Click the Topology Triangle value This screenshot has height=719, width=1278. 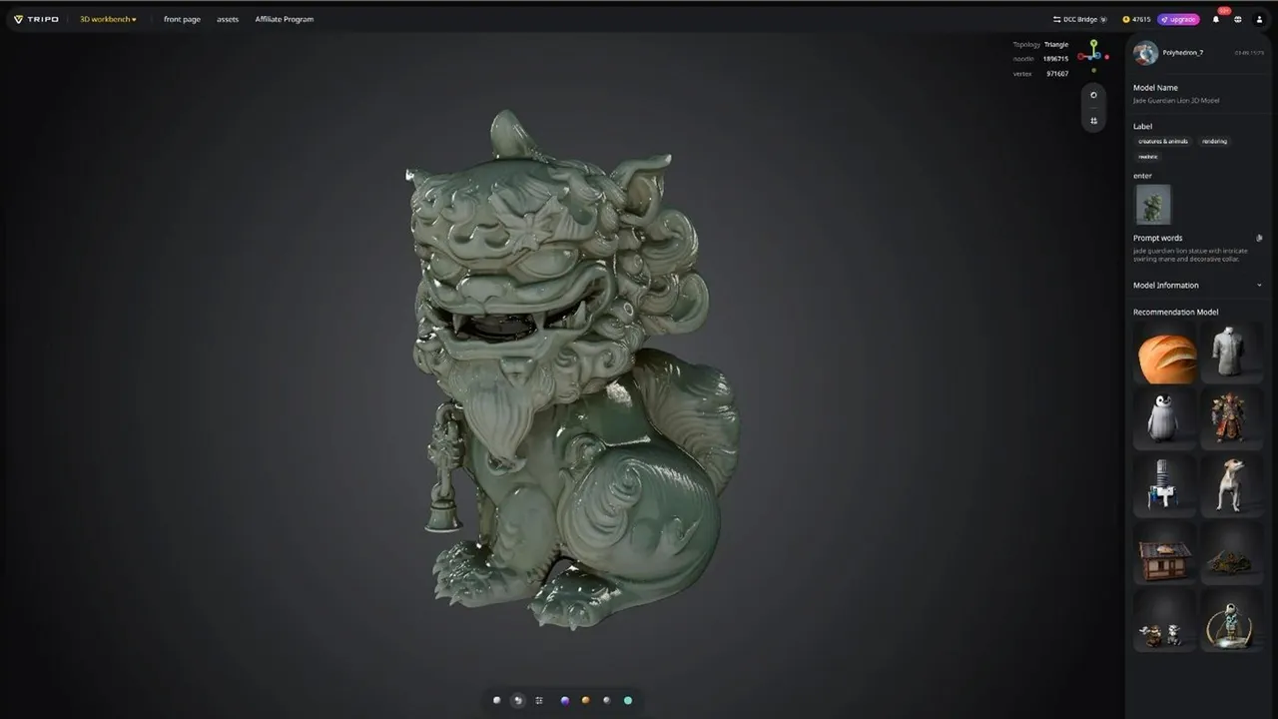1056,44
